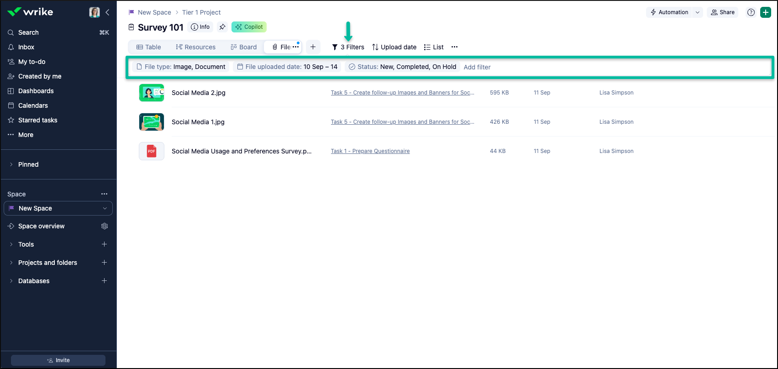This screenshot has width=778, height=369.
Task: Open the Task 1 - Prepare Questionnaire link
Action: [x=370, y=151]
